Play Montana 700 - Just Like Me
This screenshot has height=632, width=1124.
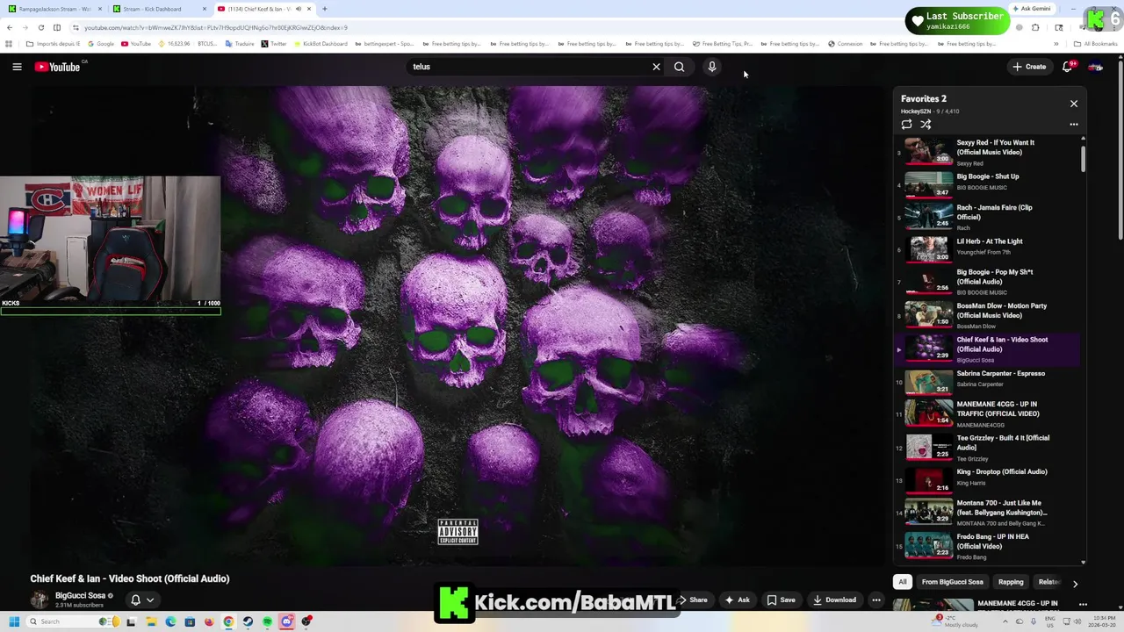pyautogui.click(x=988, y=513)
